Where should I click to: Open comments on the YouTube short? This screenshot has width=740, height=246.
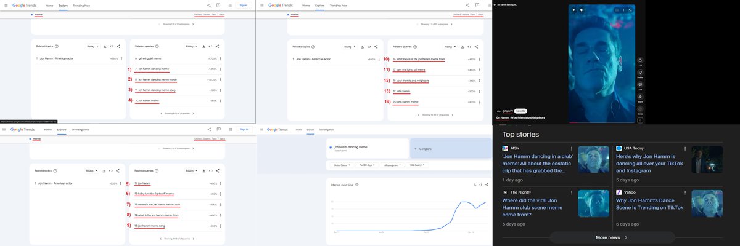click(x=640, y=85)
